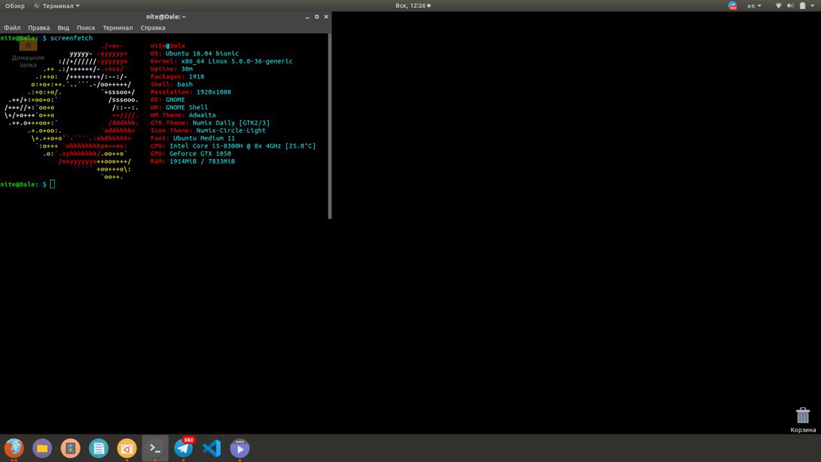Open Ubuntu Software from the dock
821x462 pixels.
[127, 448]
